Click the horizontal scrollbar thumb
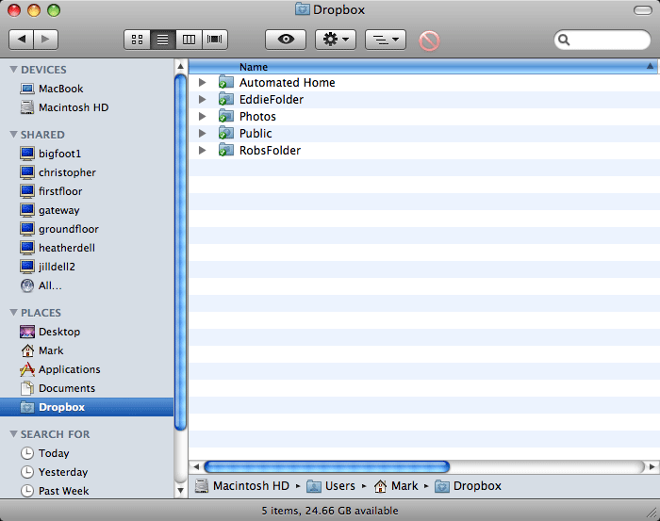Screen dimensions: 660x521 point(326,466)
